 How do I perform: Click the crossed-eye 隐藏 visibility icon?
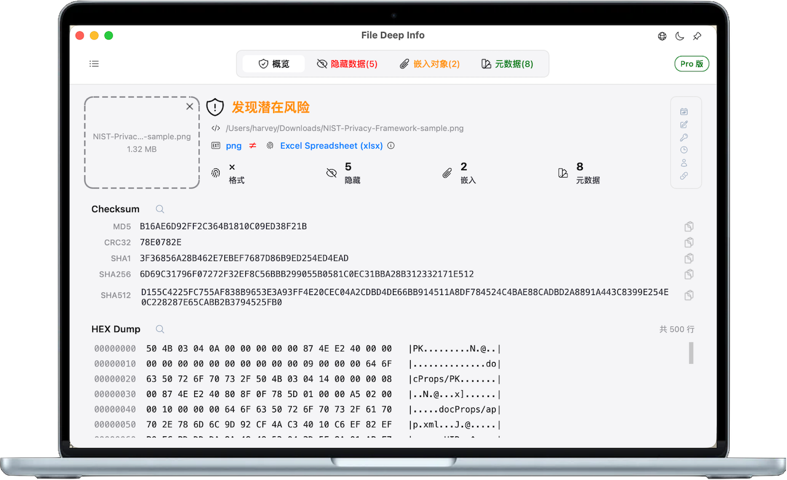[x=331, y=173]
